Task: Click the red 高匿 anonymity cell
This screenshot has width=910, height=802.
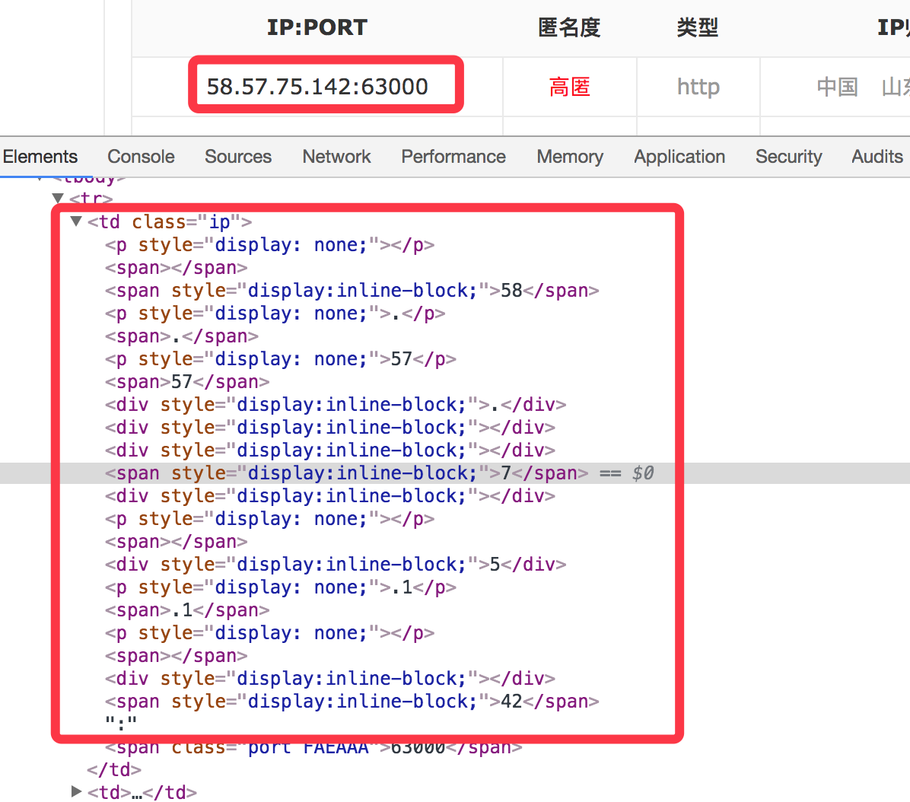Action: 569,88
